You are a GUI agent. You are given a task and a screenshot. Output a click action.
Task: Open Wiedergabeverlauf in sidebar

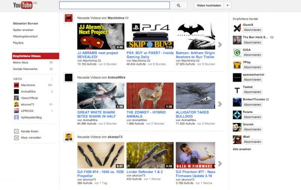coord(25,36)
